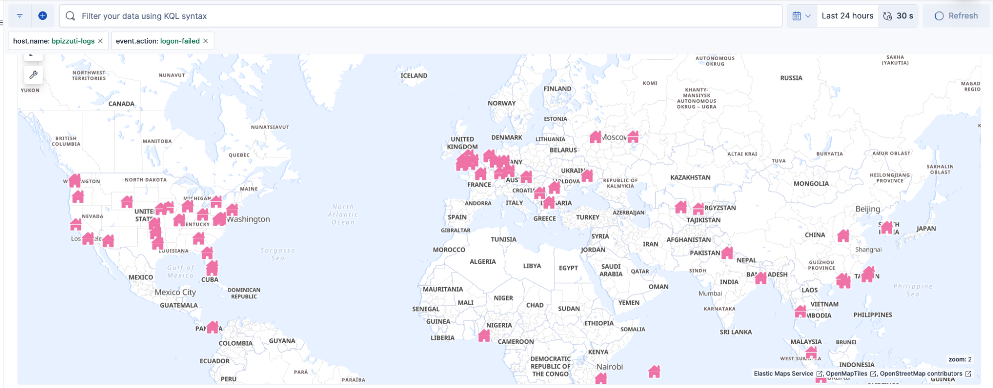Open the event.action: logon-failed filter pill
Screen dimensions: 993x388
pos(157,41)
